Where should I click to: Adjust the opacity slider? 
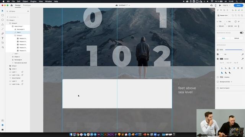234,50
